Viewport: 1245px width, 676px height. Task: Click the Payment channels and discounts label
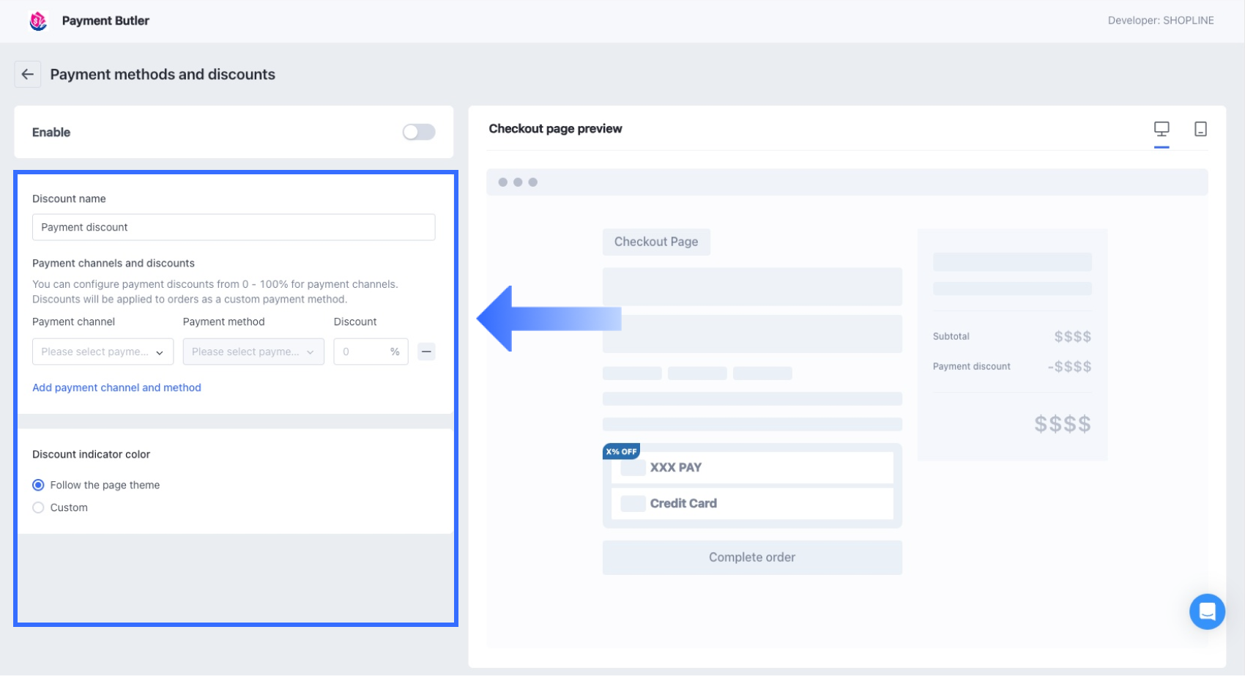pos(114,263)
